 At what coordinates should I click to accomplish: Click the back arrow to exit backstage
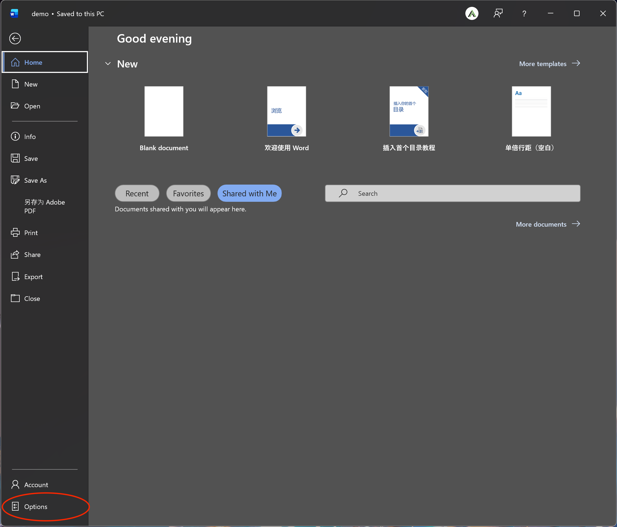15,39
